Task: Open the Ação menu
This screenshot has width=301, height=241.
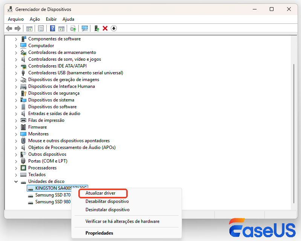Action: click(35, 19)
